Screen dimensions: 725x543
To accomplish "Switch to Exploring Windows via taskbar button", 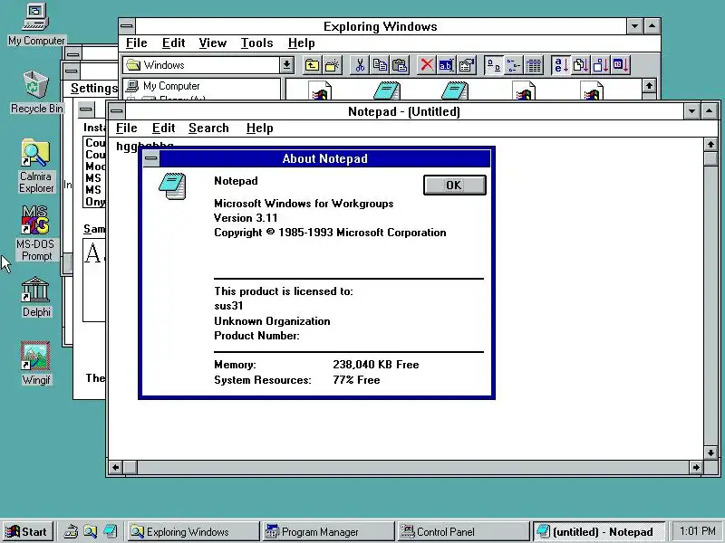I will (x=193, y=532).
